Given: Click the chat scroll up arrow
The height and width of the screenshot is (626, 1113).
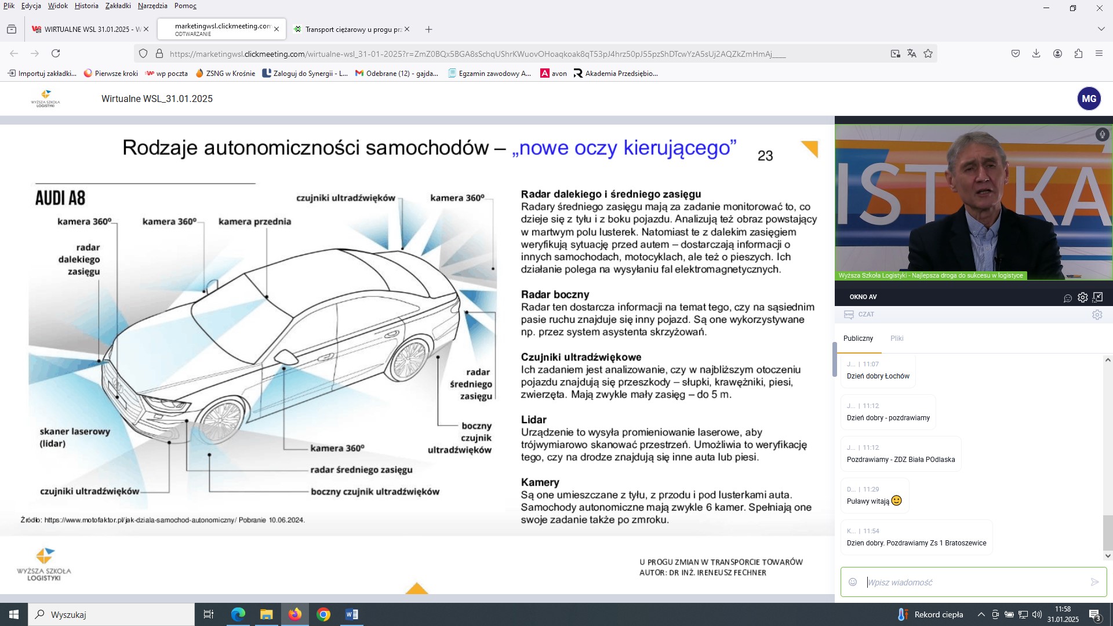Looking at the screenshot, I should [1108, 360].
